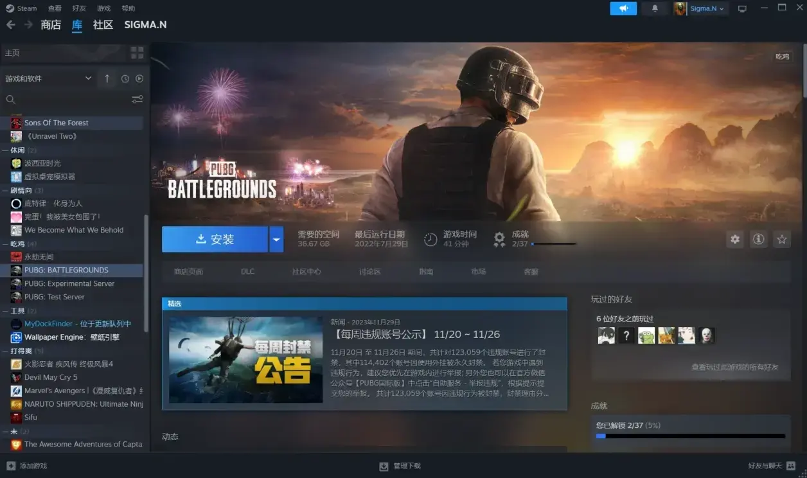This screenshot has height=478, width=807.
Task: Open the game info icon
Action: point(759,239)
